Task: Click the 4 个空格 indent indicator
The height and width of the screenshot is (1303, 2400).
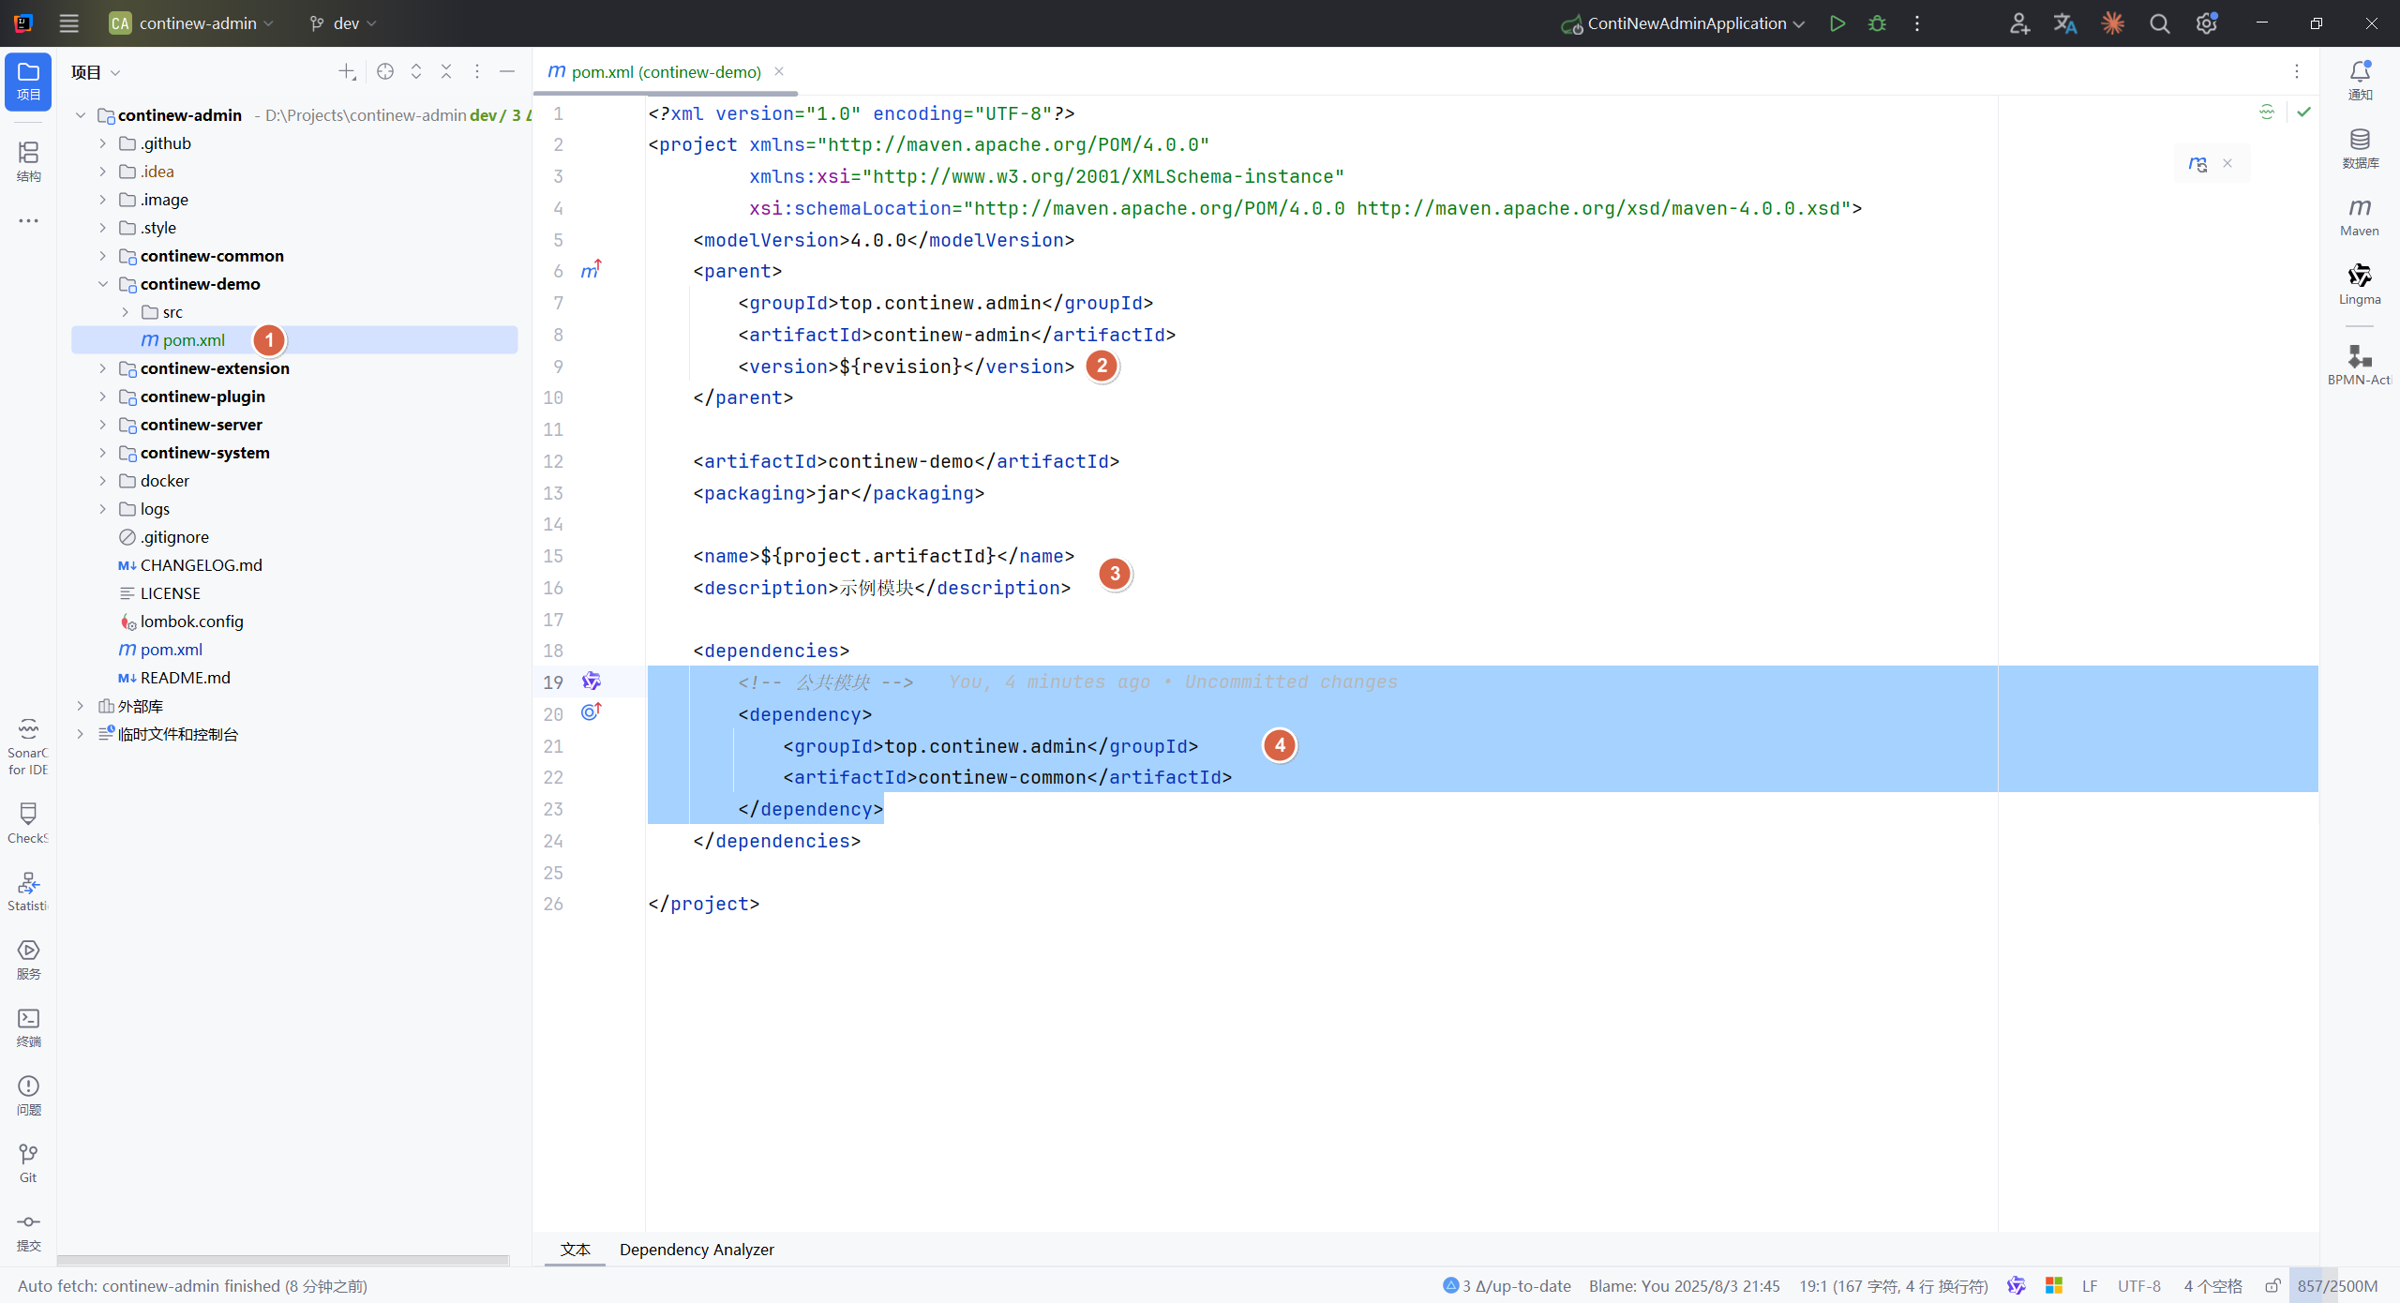Action: click(2213, 1285)
